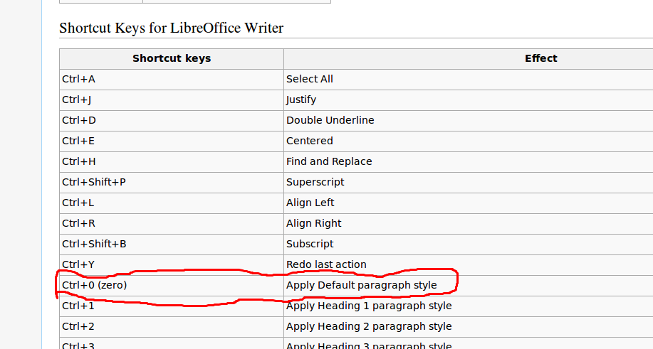Click the 'Align Right' cell
Image resolution: width=653 pixels, height=349 pixels.
pyautogui.click(x=469, y=223)
